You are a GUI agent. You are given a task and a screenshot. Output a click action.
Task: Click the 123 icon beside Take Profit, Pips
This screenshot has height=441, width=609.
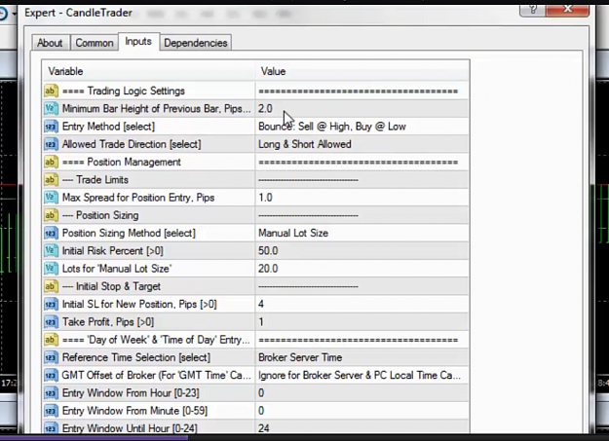(51, 322)
